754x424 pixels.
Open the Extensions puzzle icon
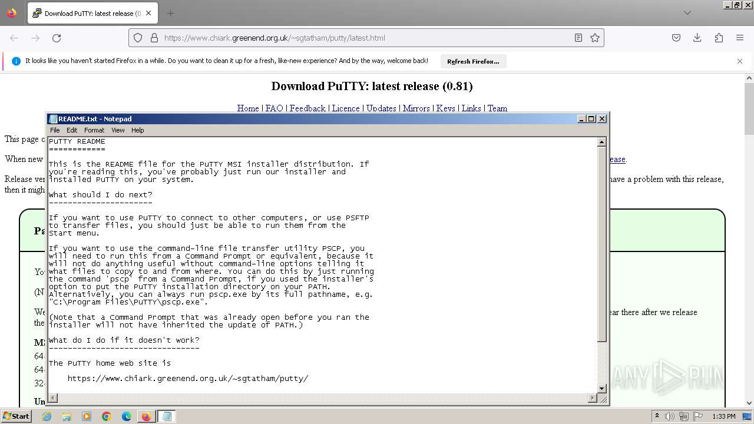point(719,38)
